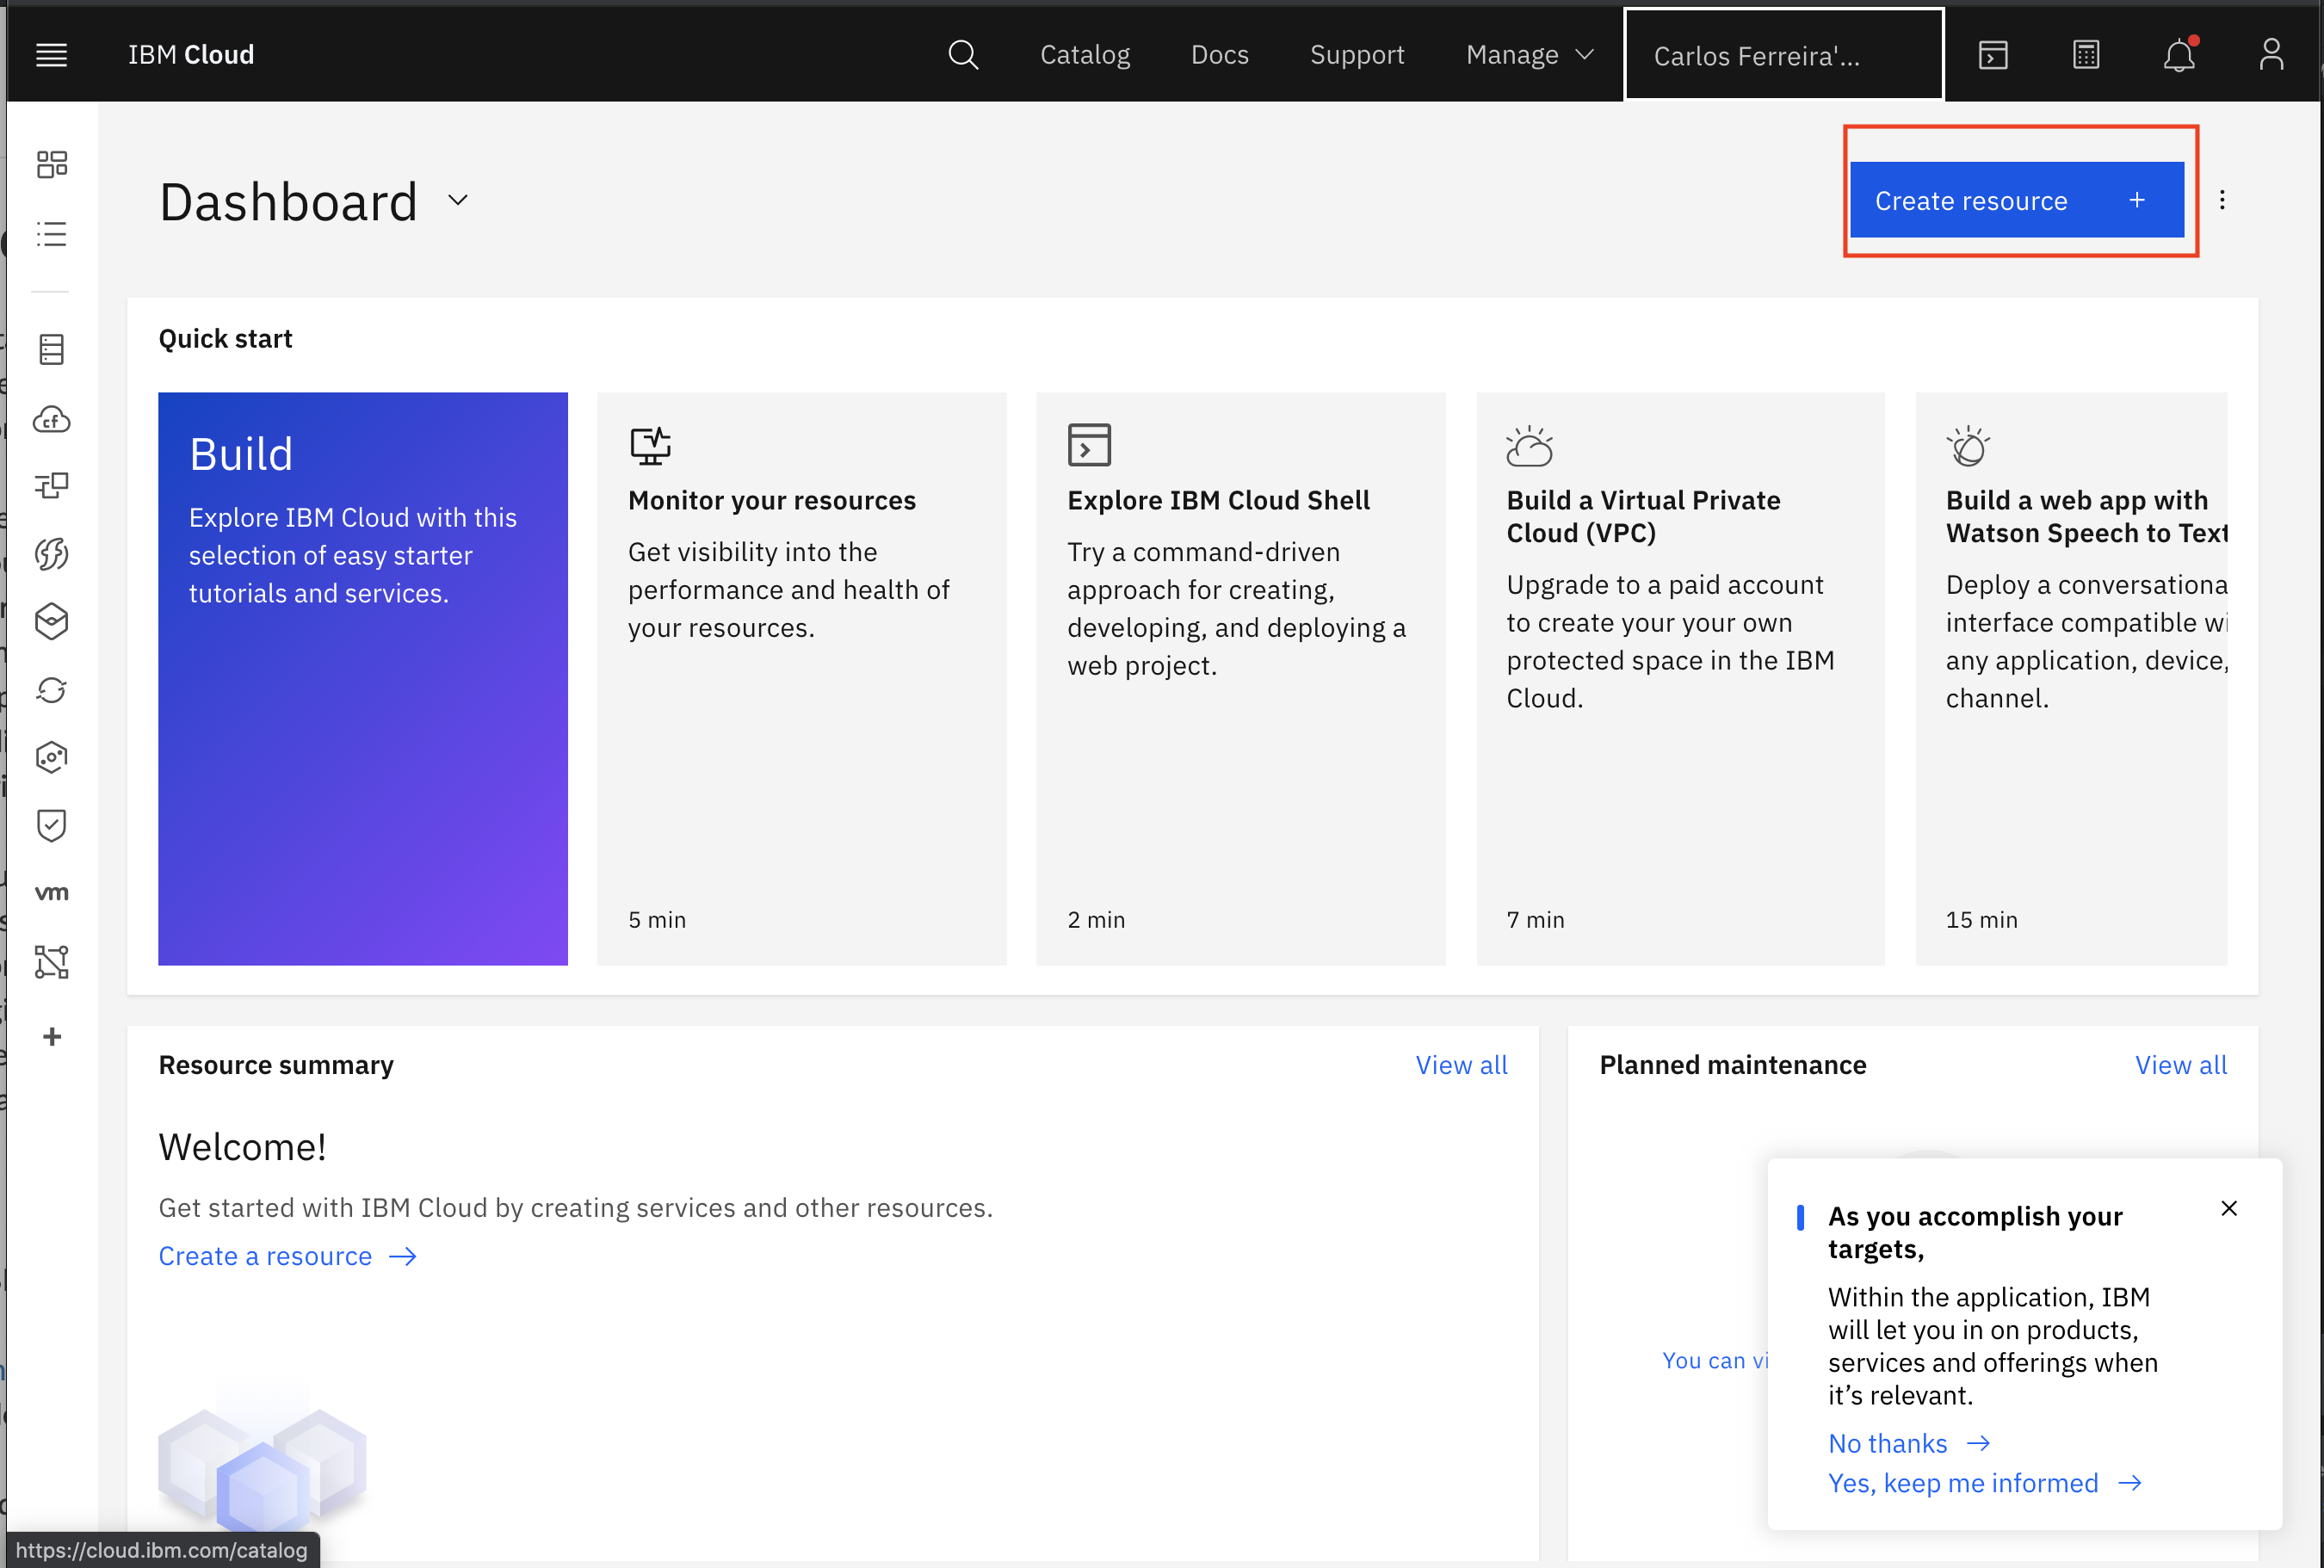Open the VPC network nodes icon

point(51,962)
